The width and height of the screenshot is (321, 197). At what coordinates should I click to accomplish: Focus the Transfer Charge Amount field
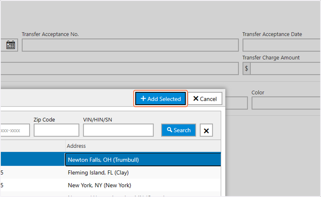coord(285,68)
